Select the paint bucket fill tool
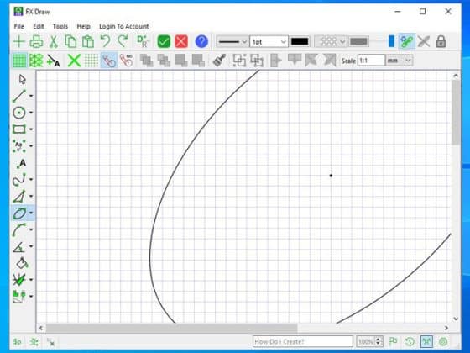This screenshot has width=470, height=353. click(x=22, y=263)
